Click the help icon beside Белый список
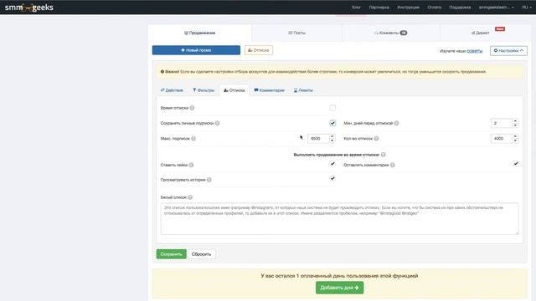The image size is (536, 301). tap(190, 197)
